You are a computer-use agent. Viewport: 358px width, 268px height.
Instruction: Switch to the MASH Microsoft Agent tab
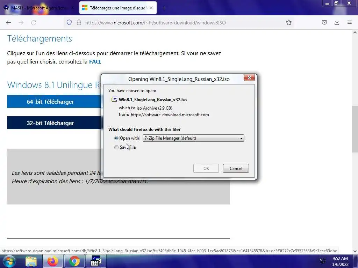pyautogui.click(x=39, y=8)
